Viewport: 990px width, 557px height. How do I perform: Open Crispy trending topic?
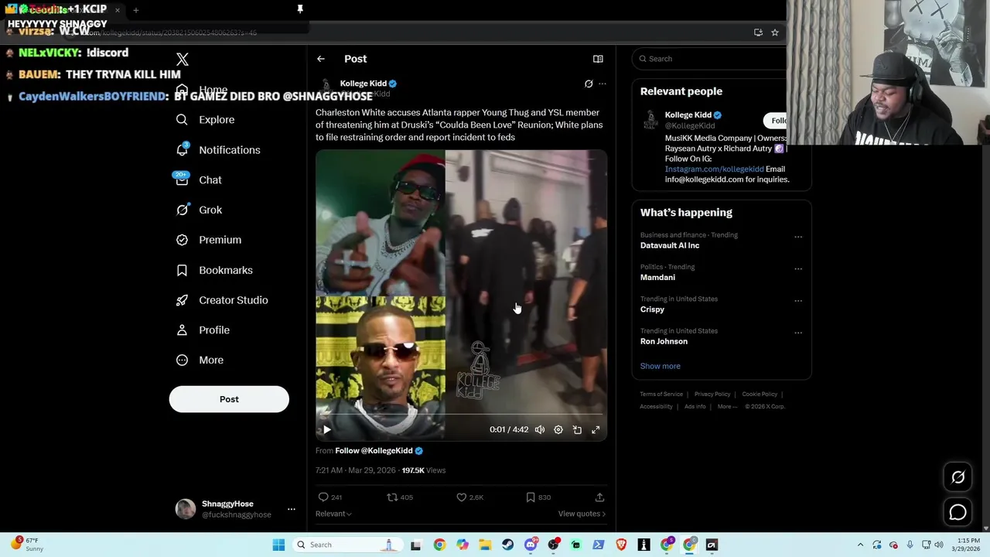652,309
